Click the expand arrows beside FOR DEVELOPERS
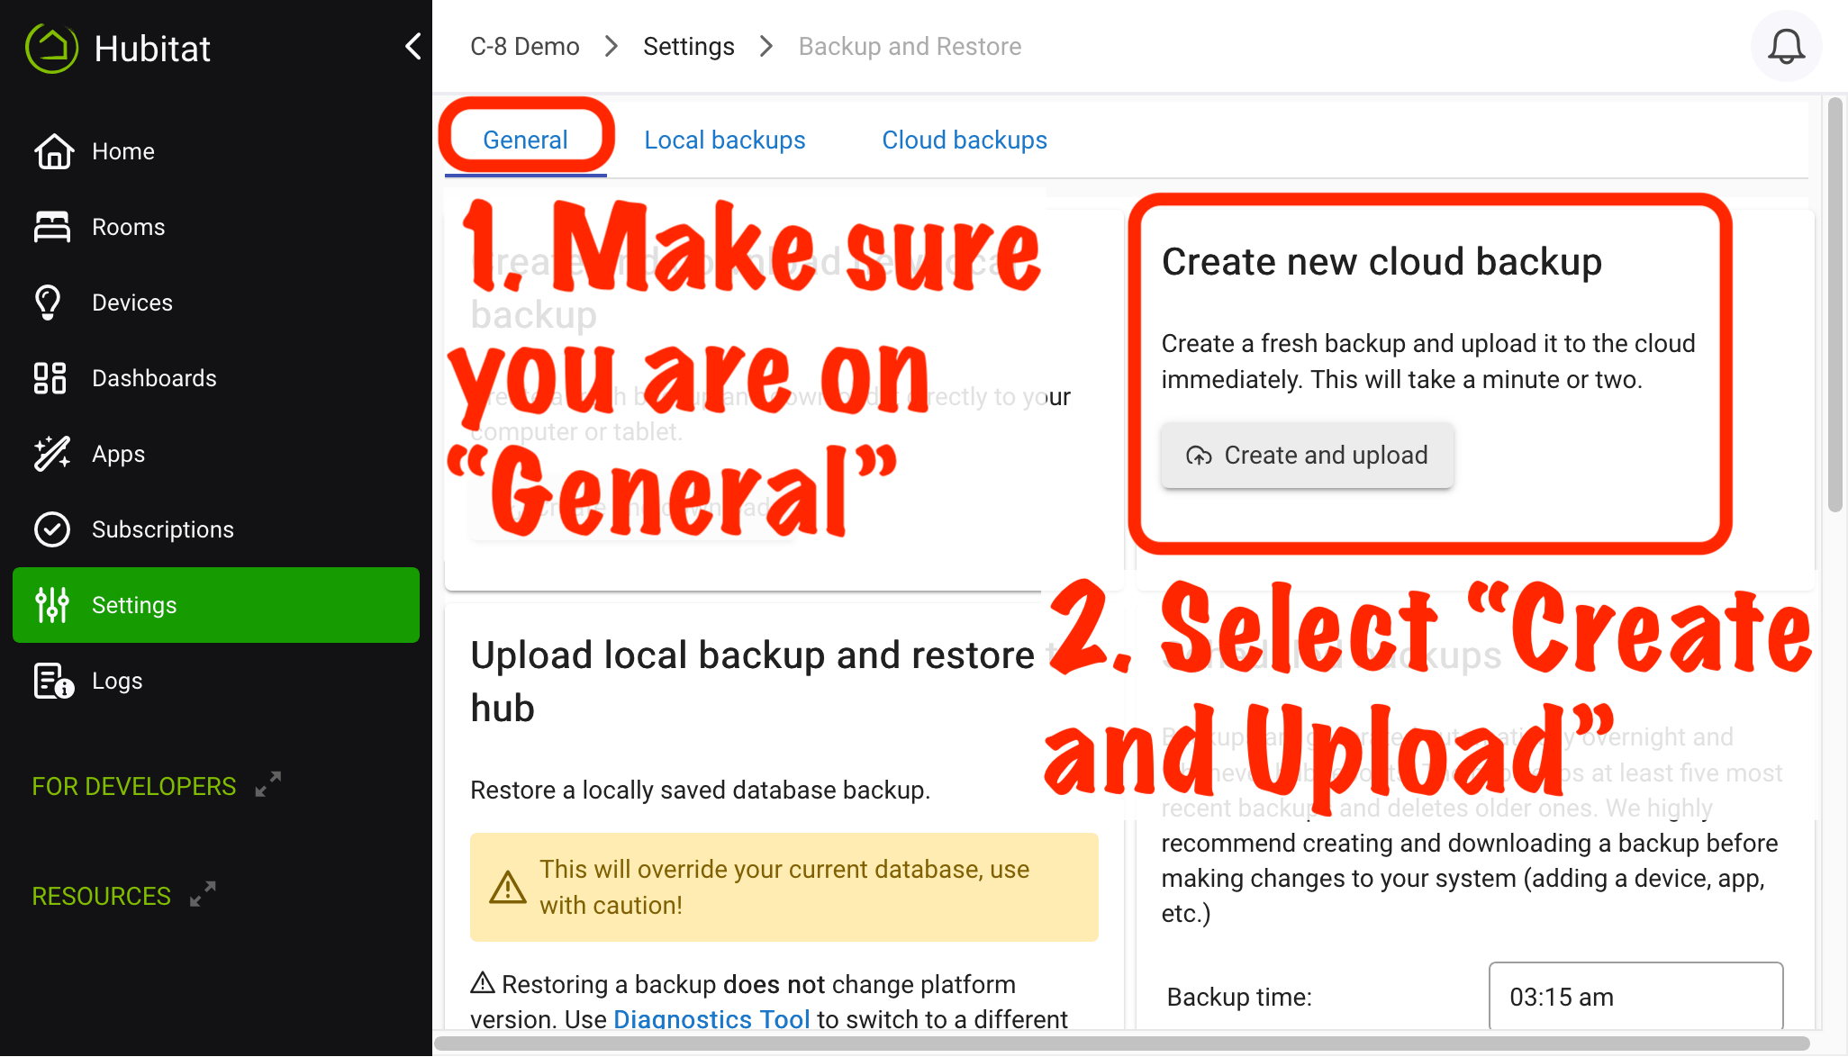Screen dimensions: 1848x1057 (x=268, y=784)
